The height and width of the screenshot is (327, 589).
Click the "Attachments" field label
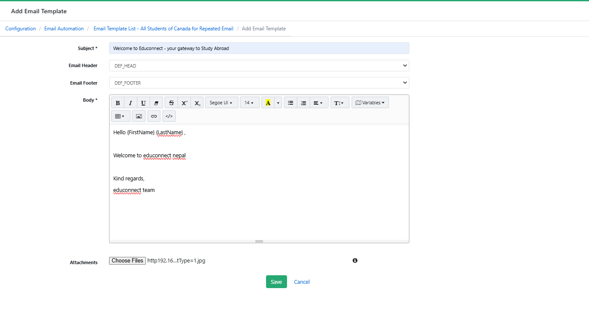tap(84, 262)
